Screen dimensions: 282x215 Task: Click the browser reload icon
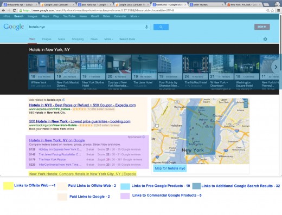pos(14,10)
